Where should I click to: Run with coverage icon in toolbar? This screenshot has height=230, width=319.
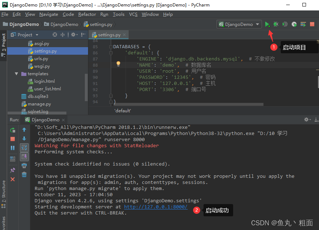[285, 24]
